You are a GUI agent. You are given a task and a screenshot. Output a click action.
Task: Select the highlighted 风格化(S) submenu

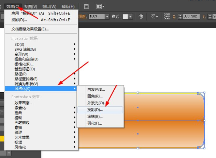point(41,89)
